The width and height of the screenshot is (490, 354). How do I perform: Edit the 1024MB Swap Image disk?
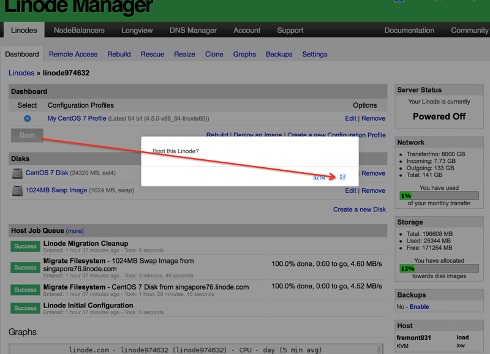(350, 190)
